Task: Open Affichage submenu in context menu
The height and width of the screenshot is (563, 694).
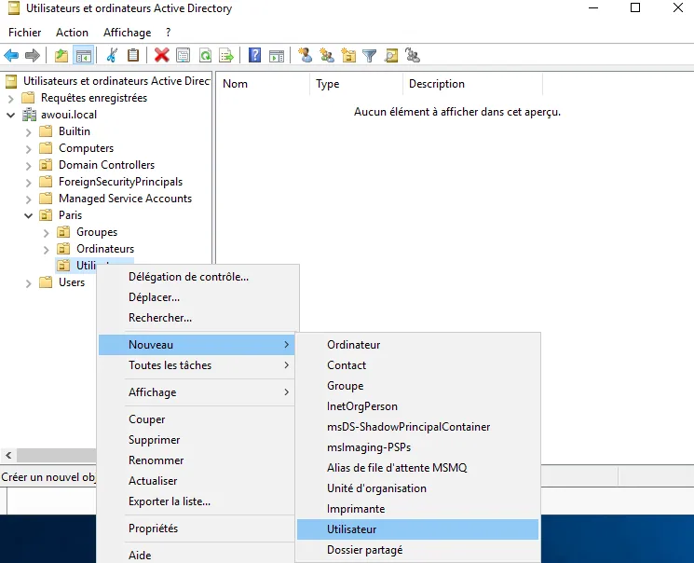Action: pyautogui.click(x=197, y=392)
